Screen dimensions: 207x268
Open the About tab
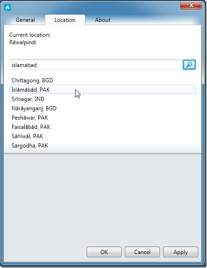(103, 20)
